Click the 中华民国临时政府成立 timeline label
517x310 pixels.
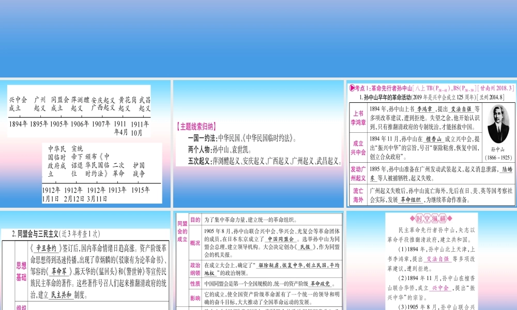pos(57,161)
